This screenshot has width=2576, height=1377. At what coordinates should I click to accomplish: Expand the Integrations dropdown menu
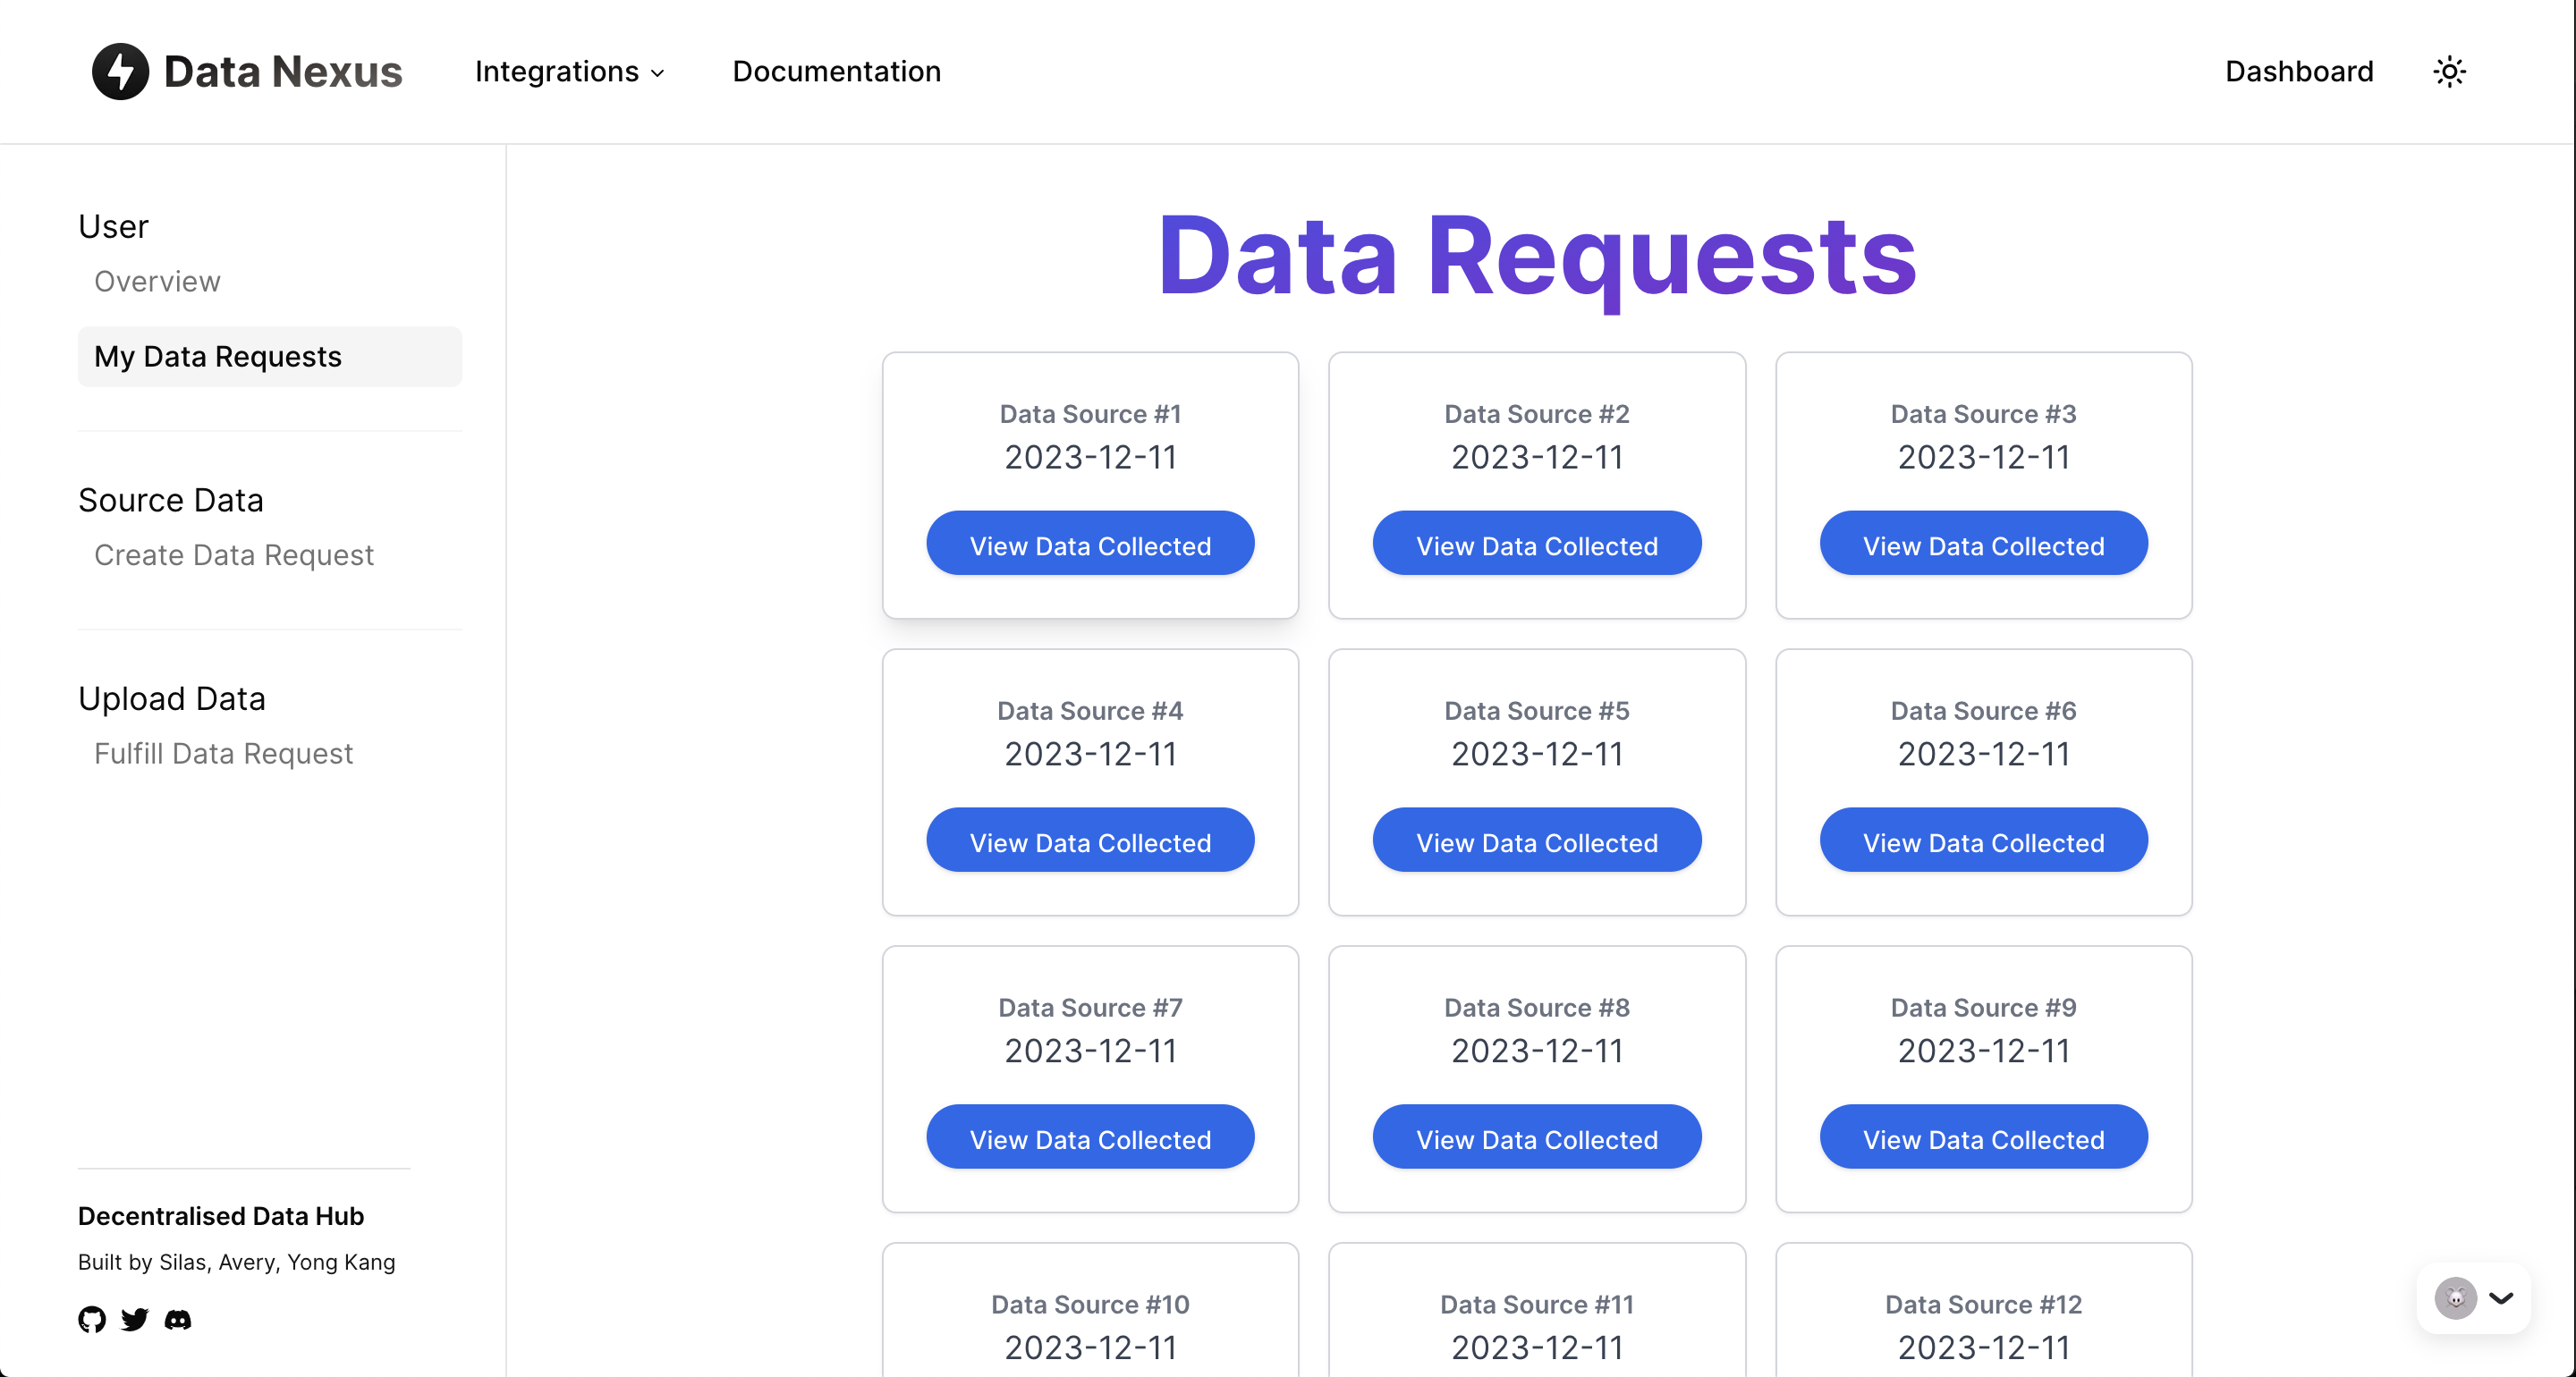pos(569,71)
